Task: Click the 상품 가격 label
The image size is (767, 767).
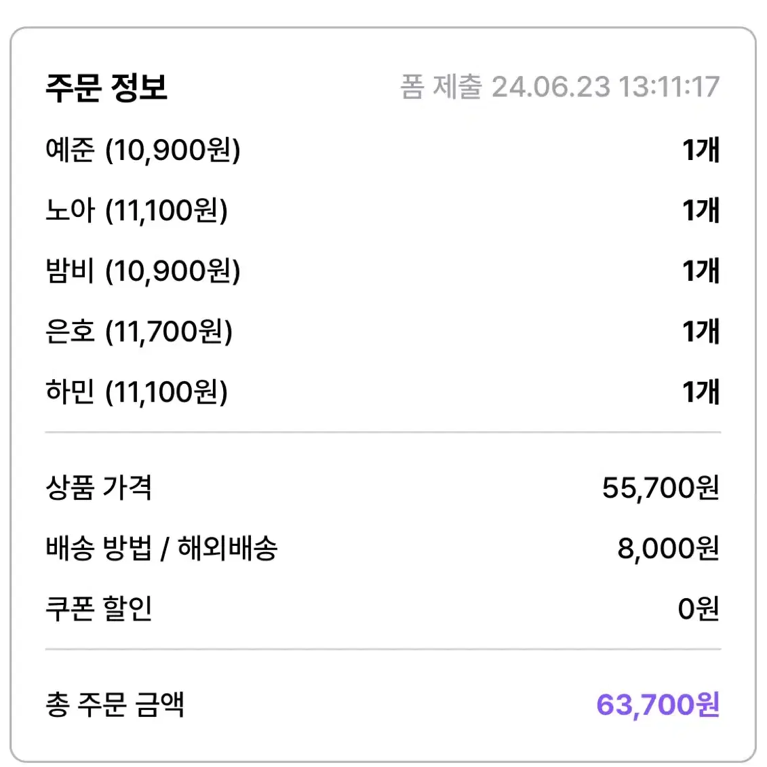Action: [x=99, y=488]
